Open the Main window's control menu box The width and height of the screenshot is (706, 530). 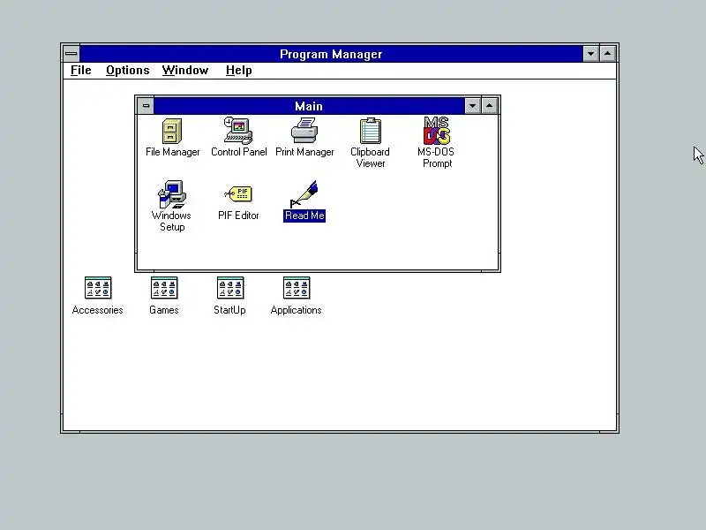click(x=146, y=106)
